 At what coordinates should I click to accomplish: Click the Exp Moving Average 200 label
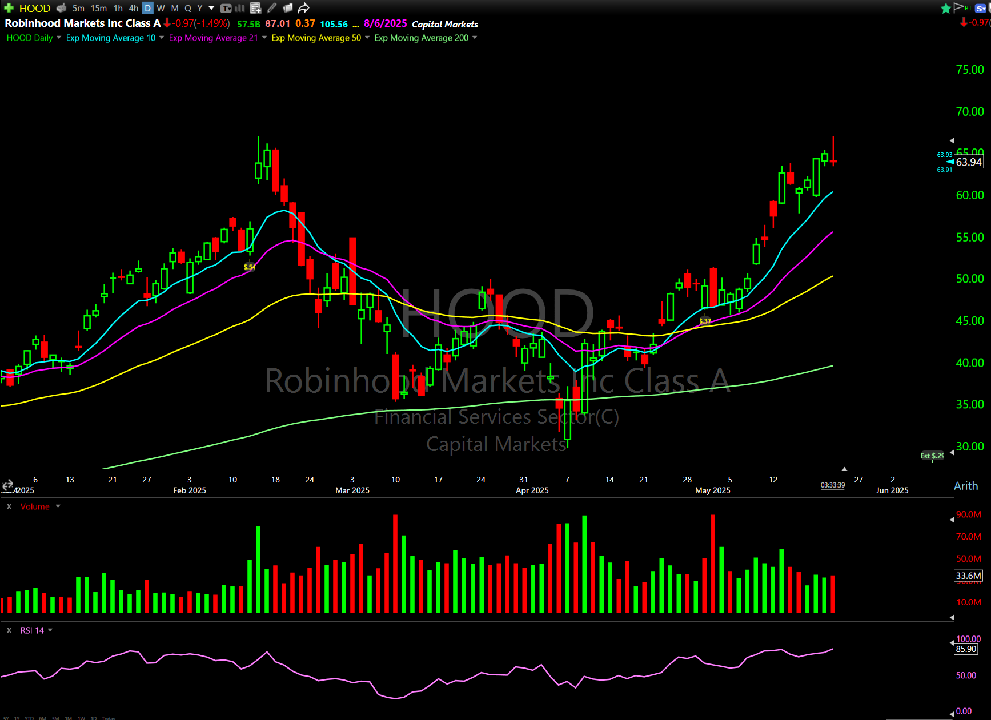click(422, 38)
